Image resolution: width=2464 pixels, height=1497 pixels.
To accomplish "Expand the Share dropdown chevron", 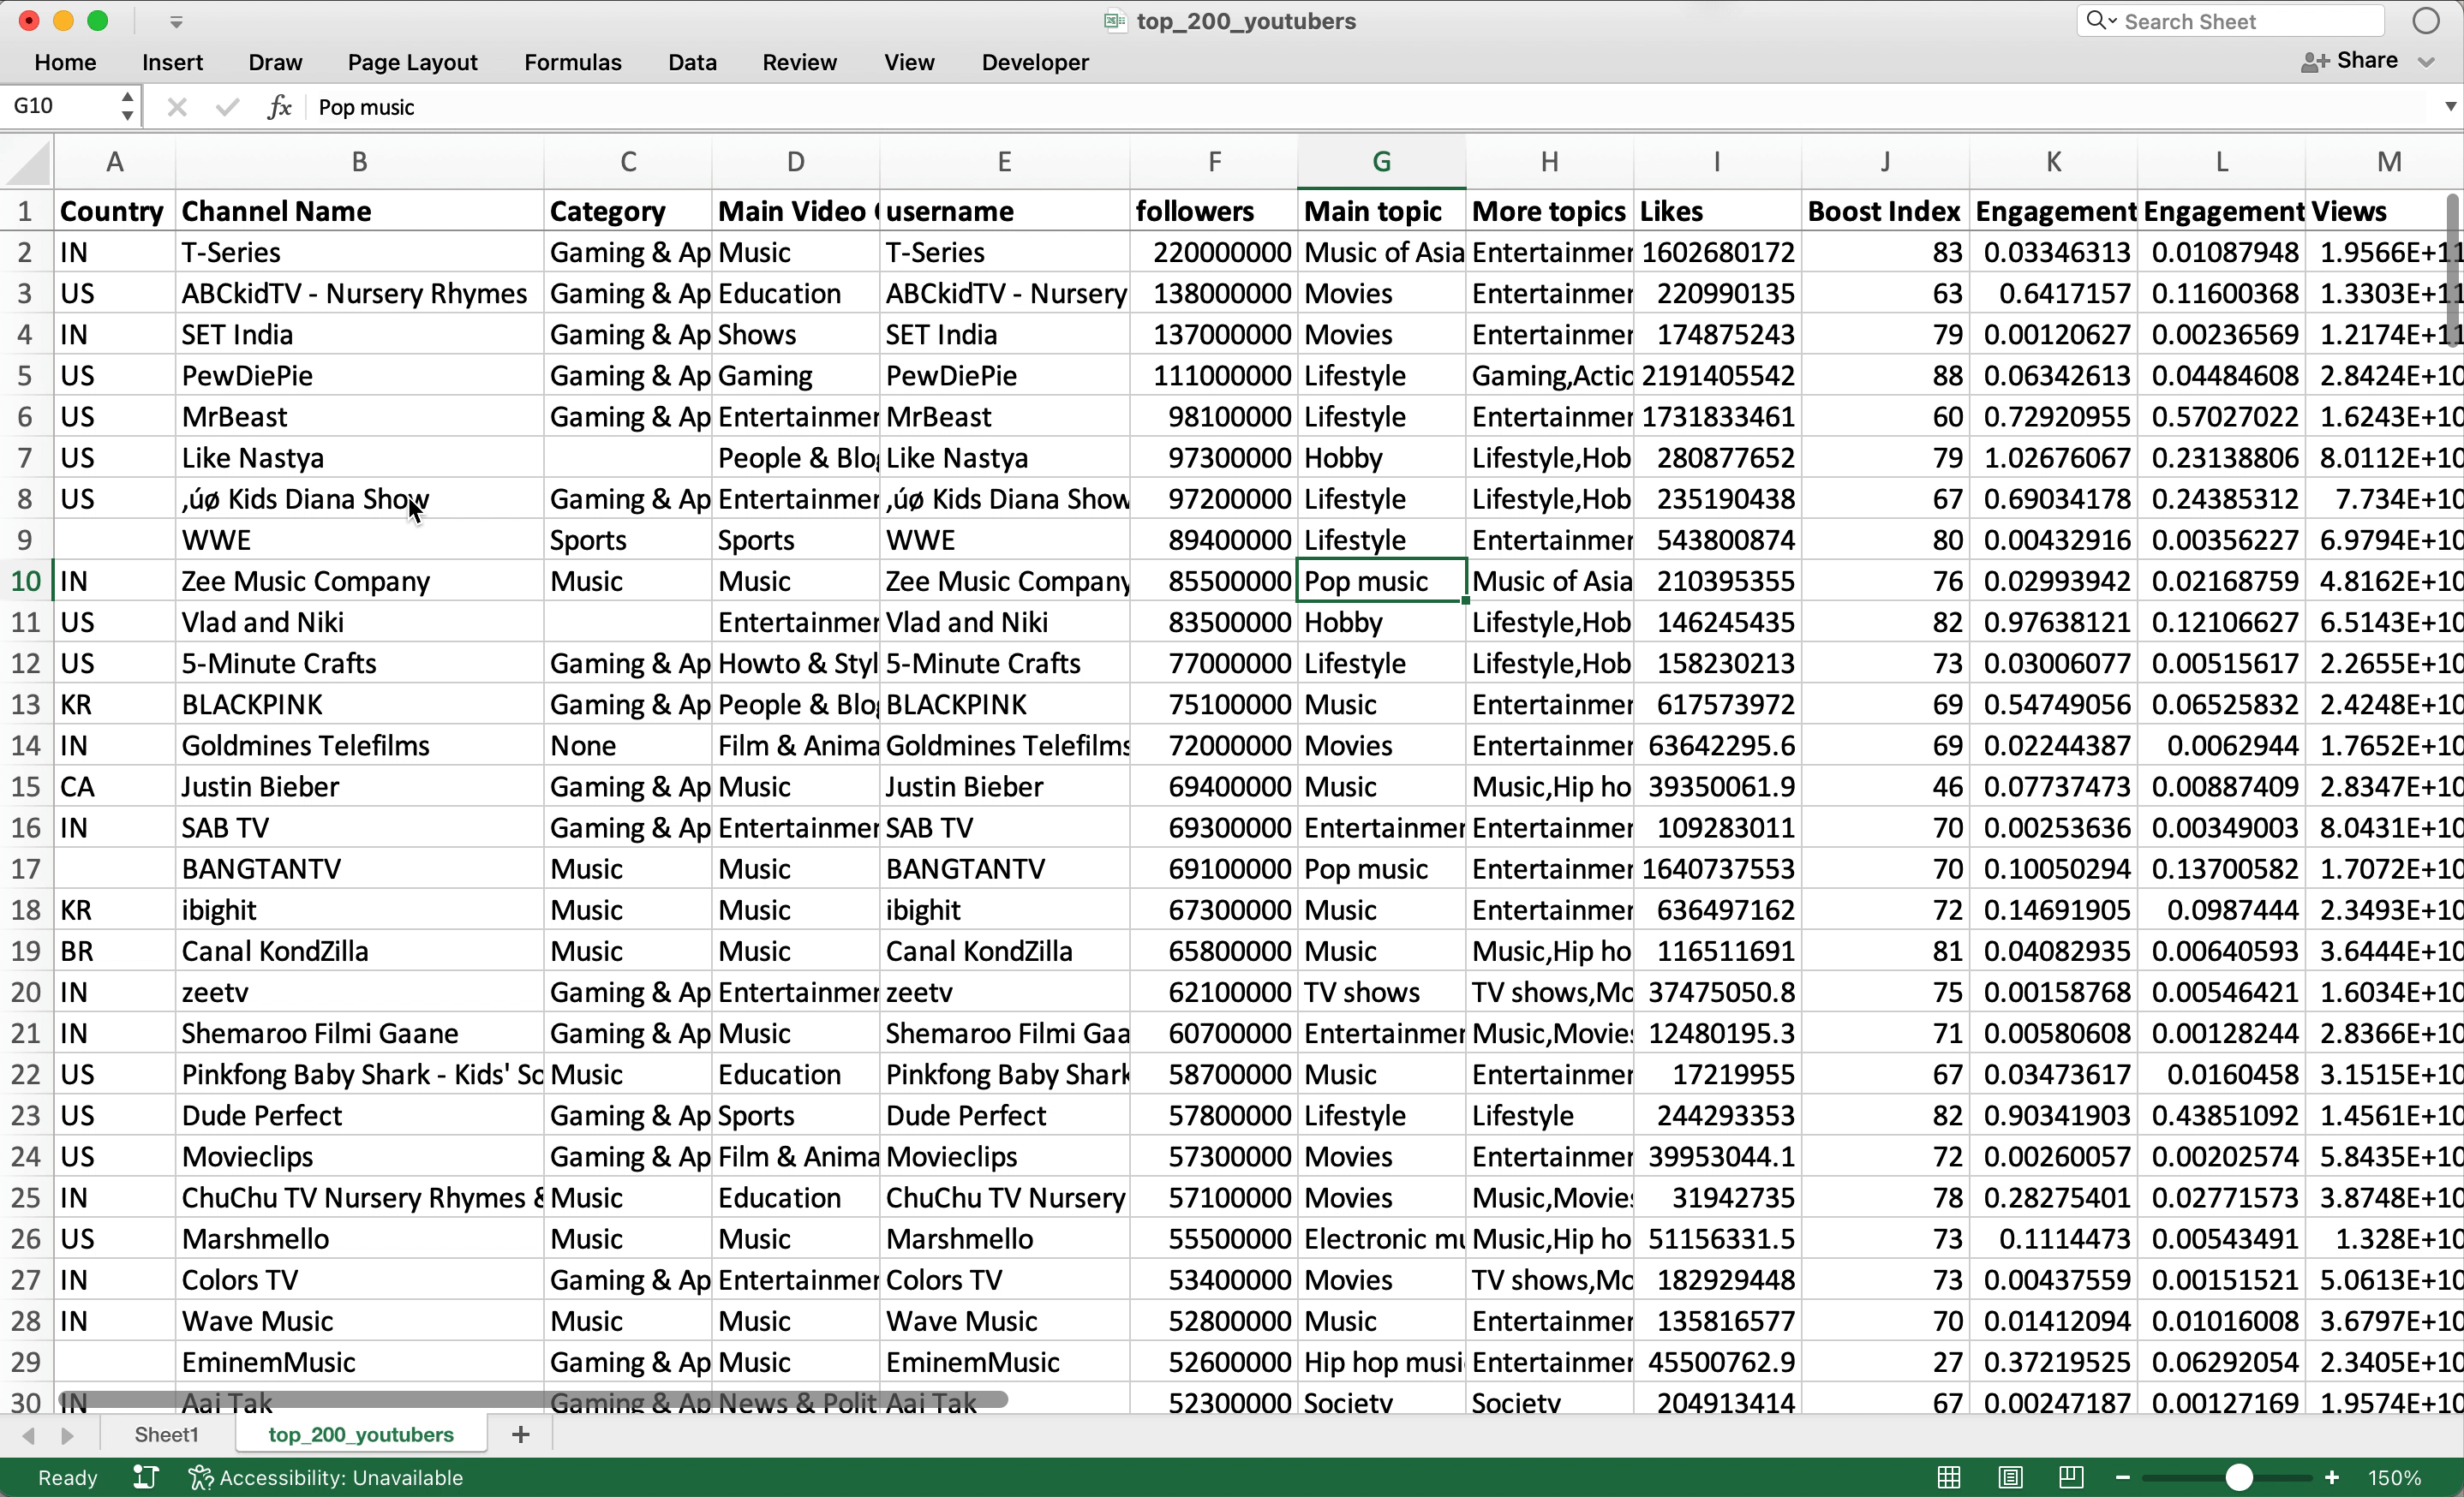I will (x=2426, y=62).
